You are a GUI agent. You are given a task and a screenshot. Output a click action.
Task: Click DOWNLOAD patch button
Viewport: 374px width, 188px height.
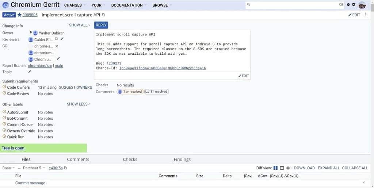tap(304, 168)
